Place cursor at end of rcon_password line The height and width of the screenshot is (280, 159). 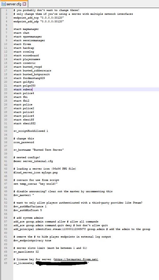point(34,142)
